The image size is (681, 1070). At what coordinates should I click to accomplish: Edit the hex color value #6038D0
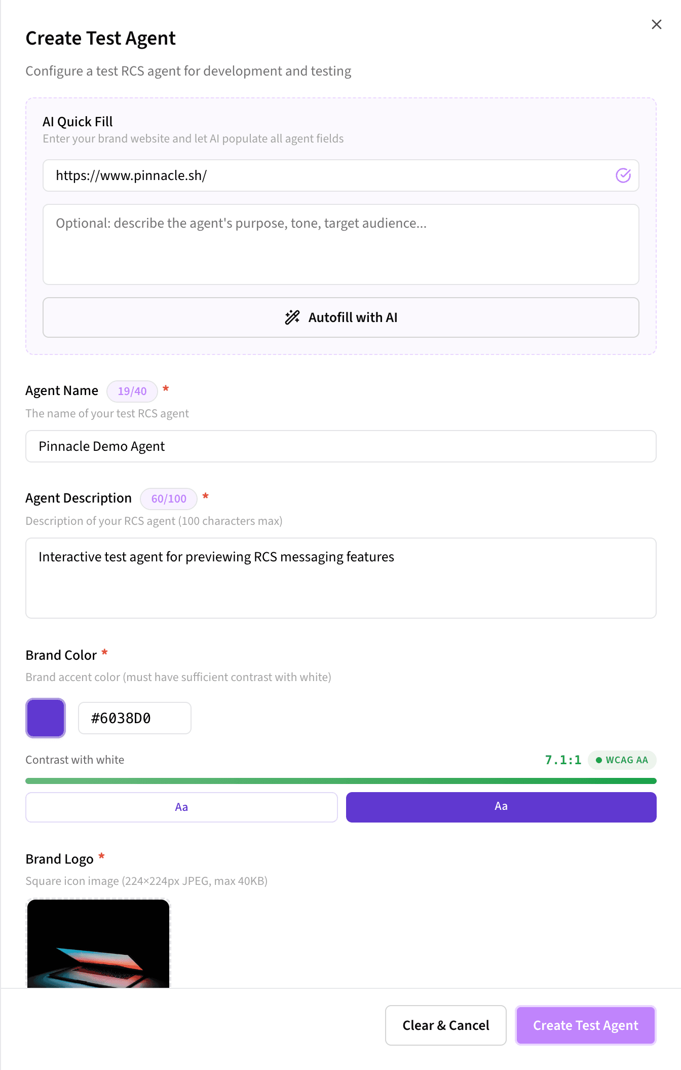(134, 718)
